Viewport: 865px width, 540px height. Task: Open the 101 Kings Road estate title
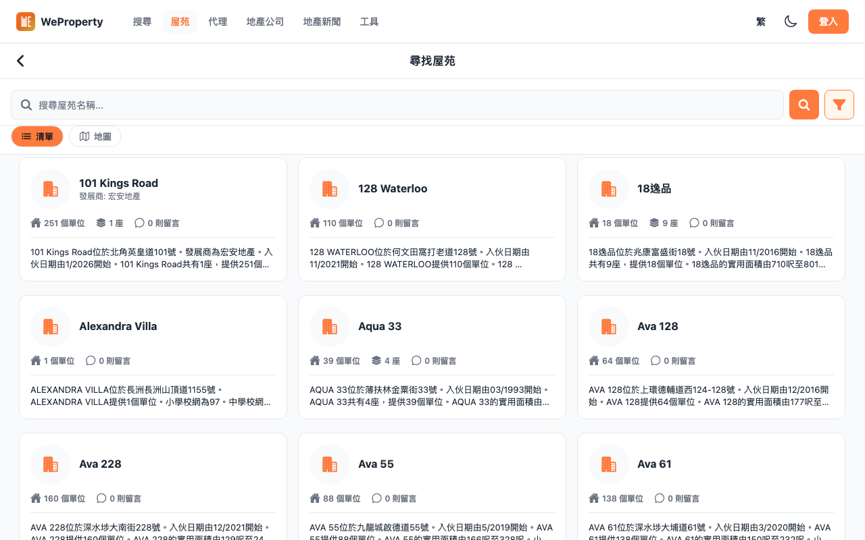tap(118, 183)
